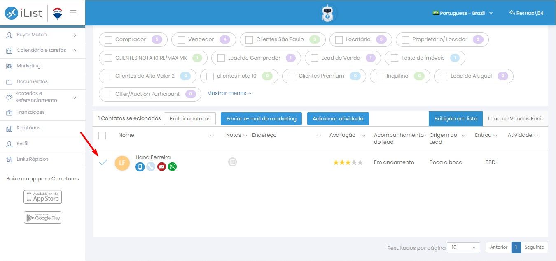Switch to Exibição em lista view
556x261 pixels.
456,118
